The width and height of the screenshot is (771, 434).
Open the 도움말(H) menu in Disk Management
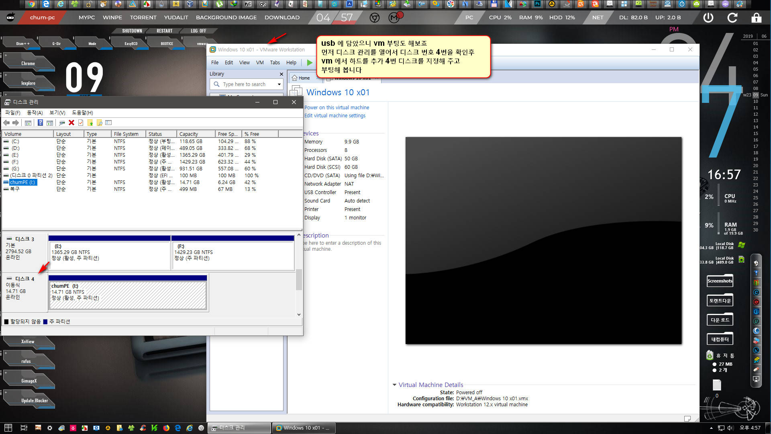(x=82, y=113)
